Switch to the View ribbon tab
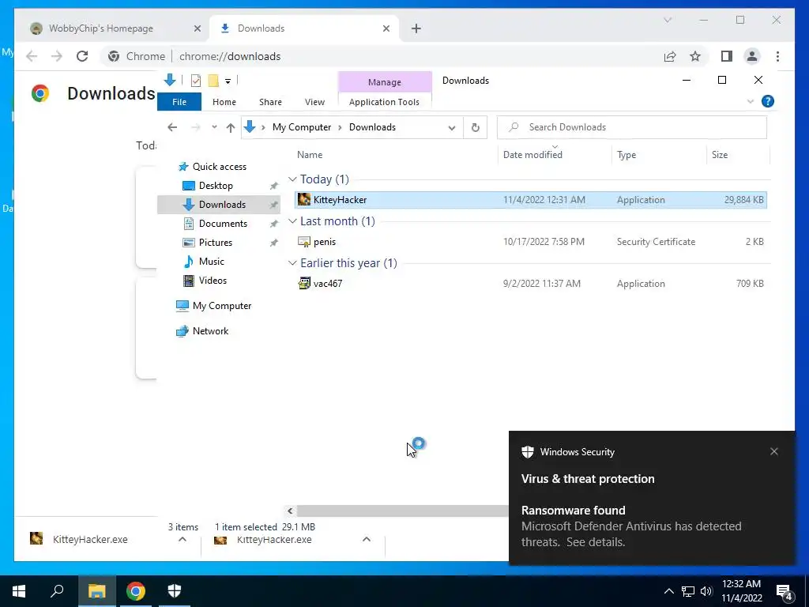The height and width of the screenshot is (607, 809). [x=314, y=102]
